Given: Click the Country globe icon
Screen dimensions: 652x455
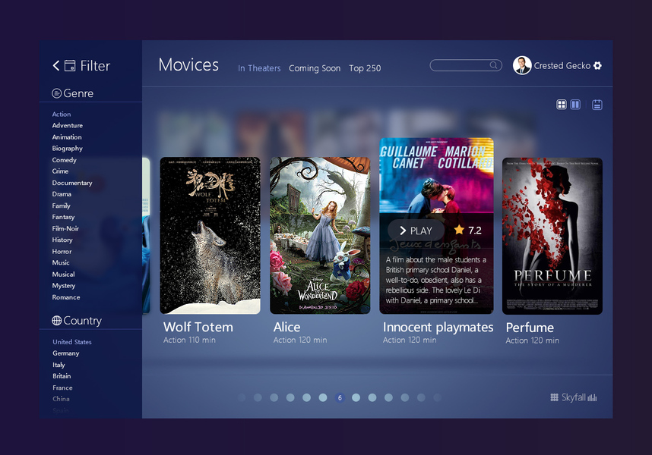Looking at the screenshot, I should (x=56, y=321).
